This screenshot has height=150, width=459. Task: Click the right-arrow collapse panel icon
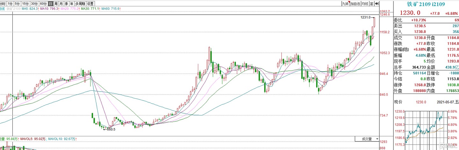377,3
